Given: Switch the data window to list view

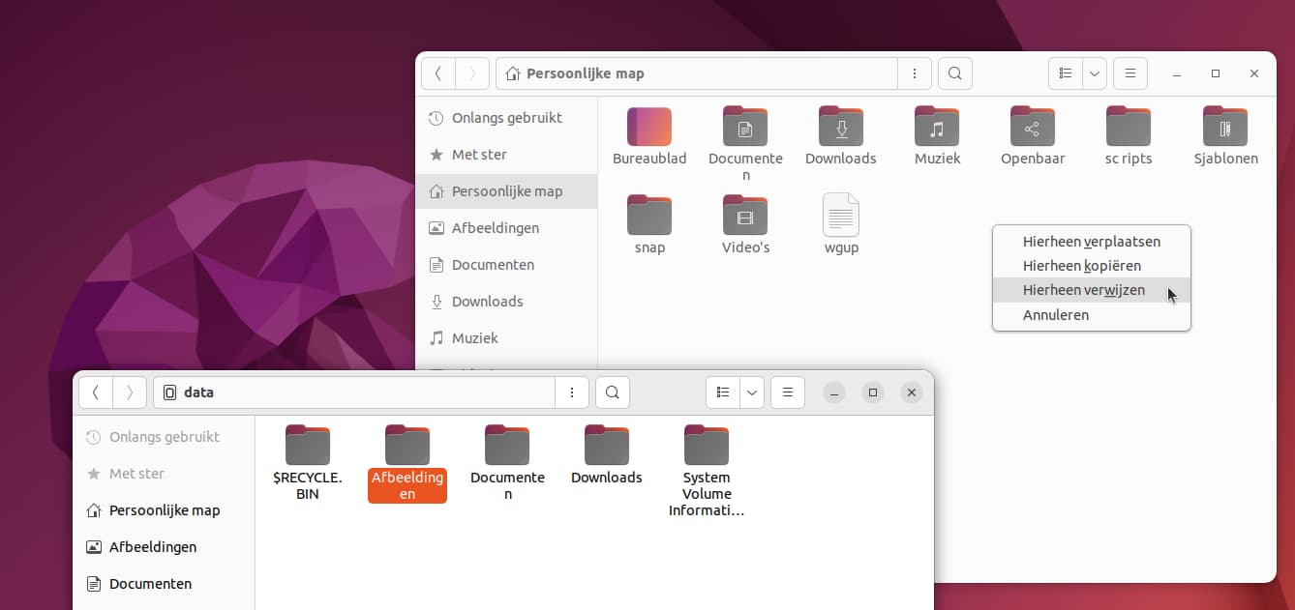Looking at the screenshot, I should pyautogui.click(x=722, y=392).
